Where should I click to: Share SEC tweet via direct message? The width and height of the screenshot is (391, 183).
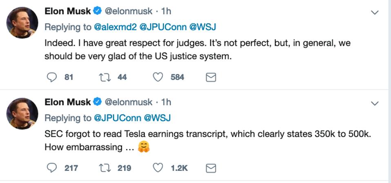pyautogui.click(x=211, y=168)
